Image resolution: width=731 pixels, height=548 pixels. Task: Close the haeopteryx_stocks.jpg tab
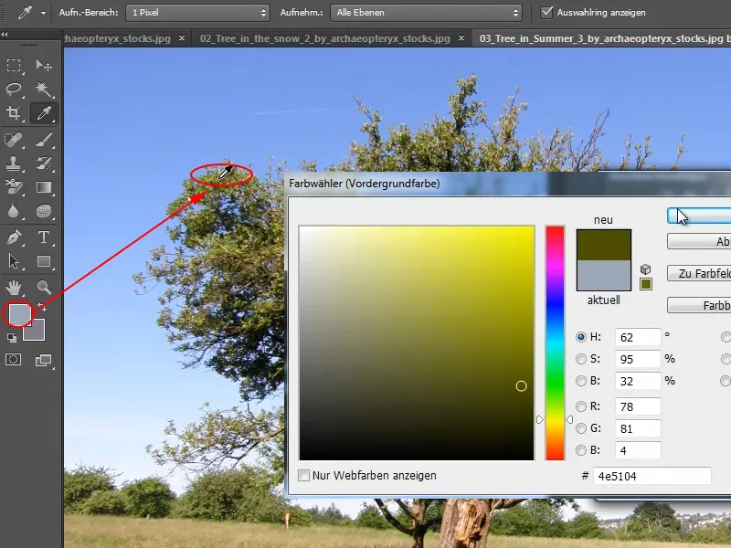[182, 38]
